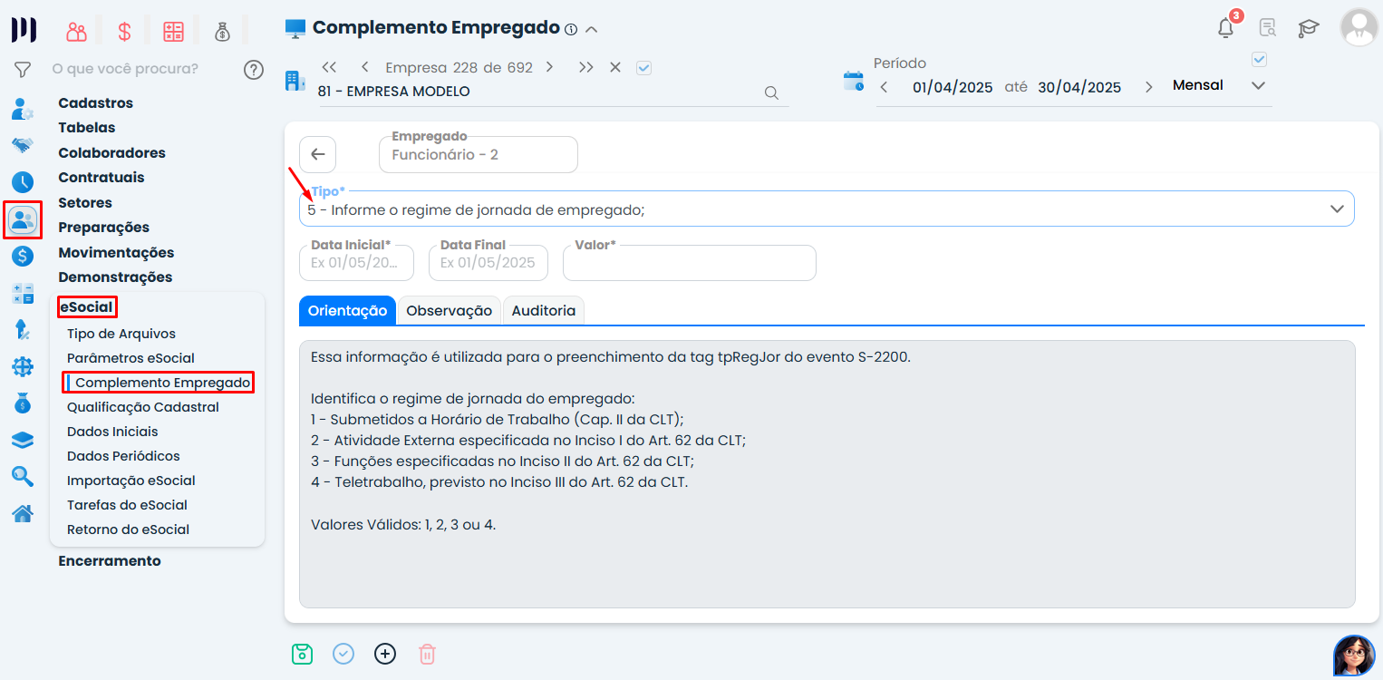Open the user profile avatar
This screenshot has width=1383, height=680.
[x=1359, y=28]
